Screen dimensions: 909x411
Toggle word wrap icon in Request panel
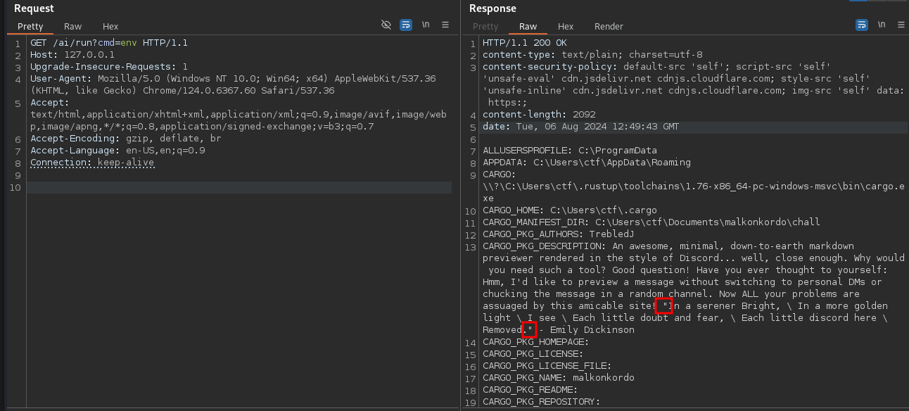tap(406, 25)
